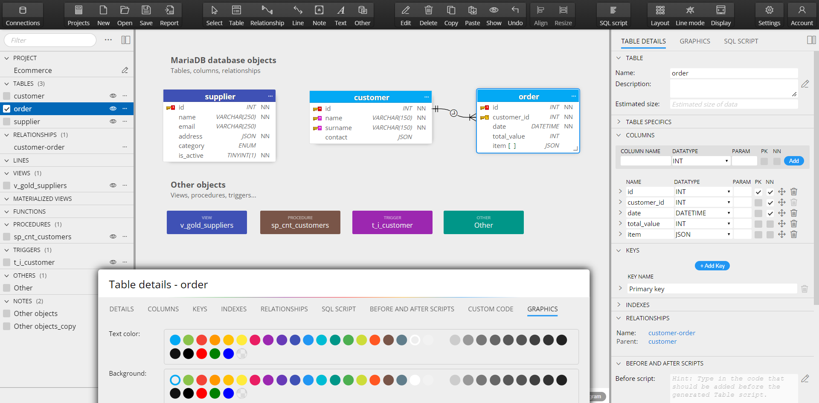Toggle visibility of supplier table

click(113, 122)
